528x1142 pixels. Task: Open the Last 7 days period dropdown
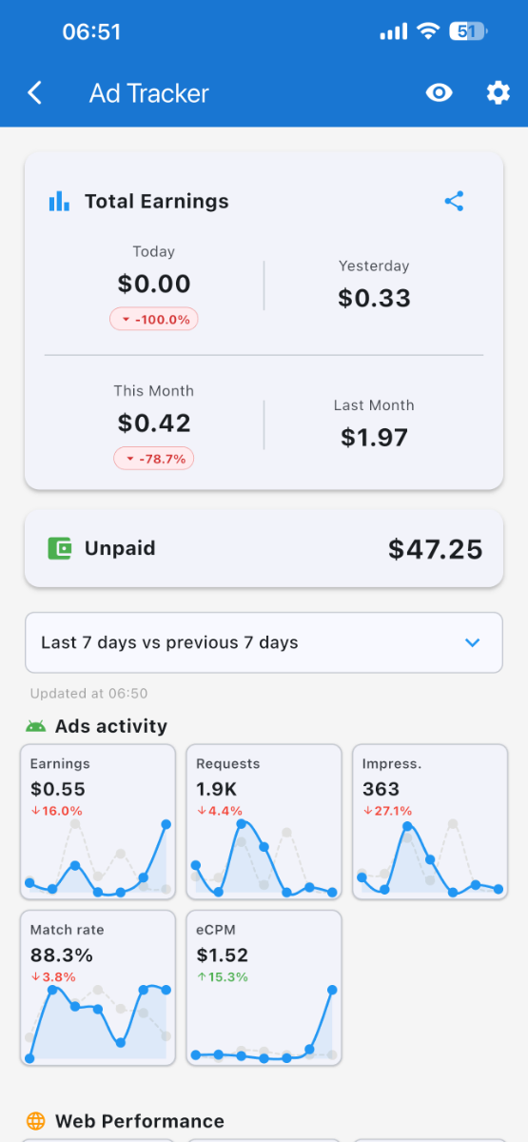tap(264, 642)
